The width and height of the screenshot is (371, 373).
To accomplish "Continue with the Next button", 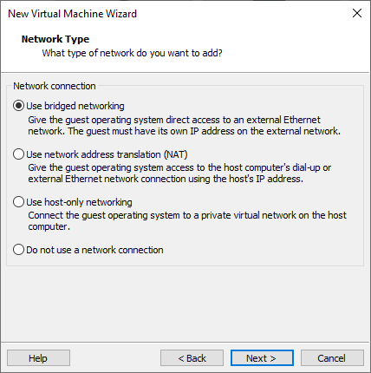I will pyautogui.click(x=262, y=358).
